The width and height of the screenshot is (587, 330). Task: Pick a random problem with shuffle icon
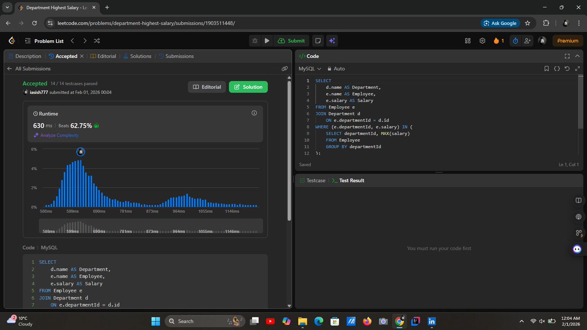click(97, 41)
